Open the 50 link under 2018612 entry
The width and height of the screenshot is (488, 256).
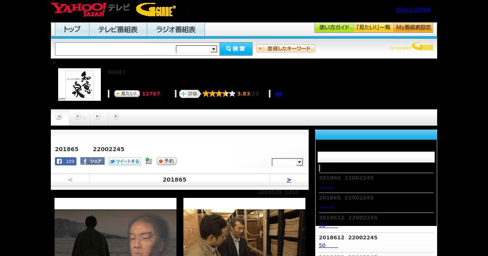tap(328, 245)
